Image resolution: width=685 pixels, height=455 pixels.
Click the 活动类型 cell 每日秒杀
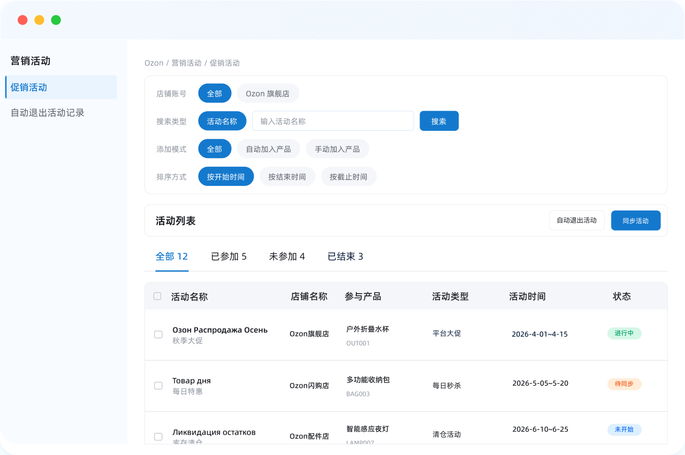click(447, 385)
